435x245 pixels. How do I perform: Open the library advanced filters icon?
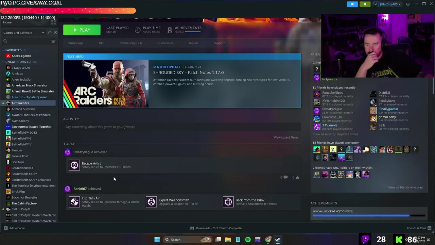tap(53, 41)
